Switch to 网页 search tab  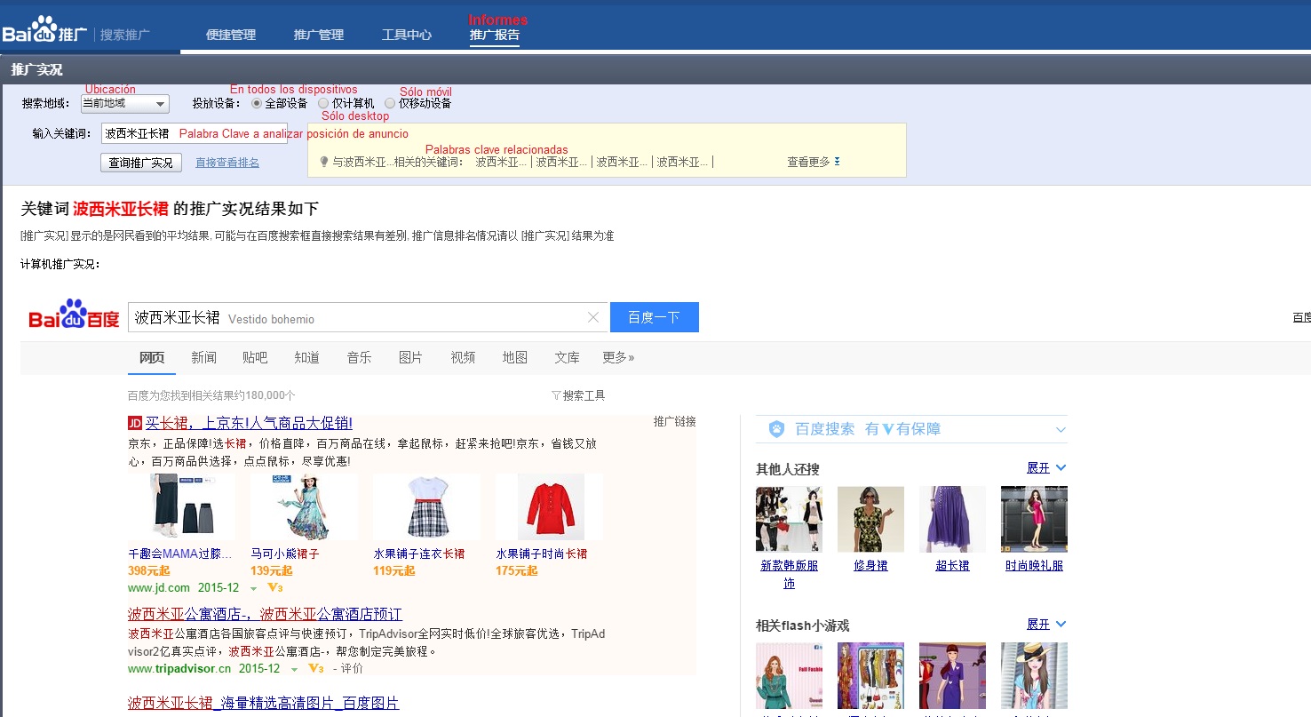152,357
